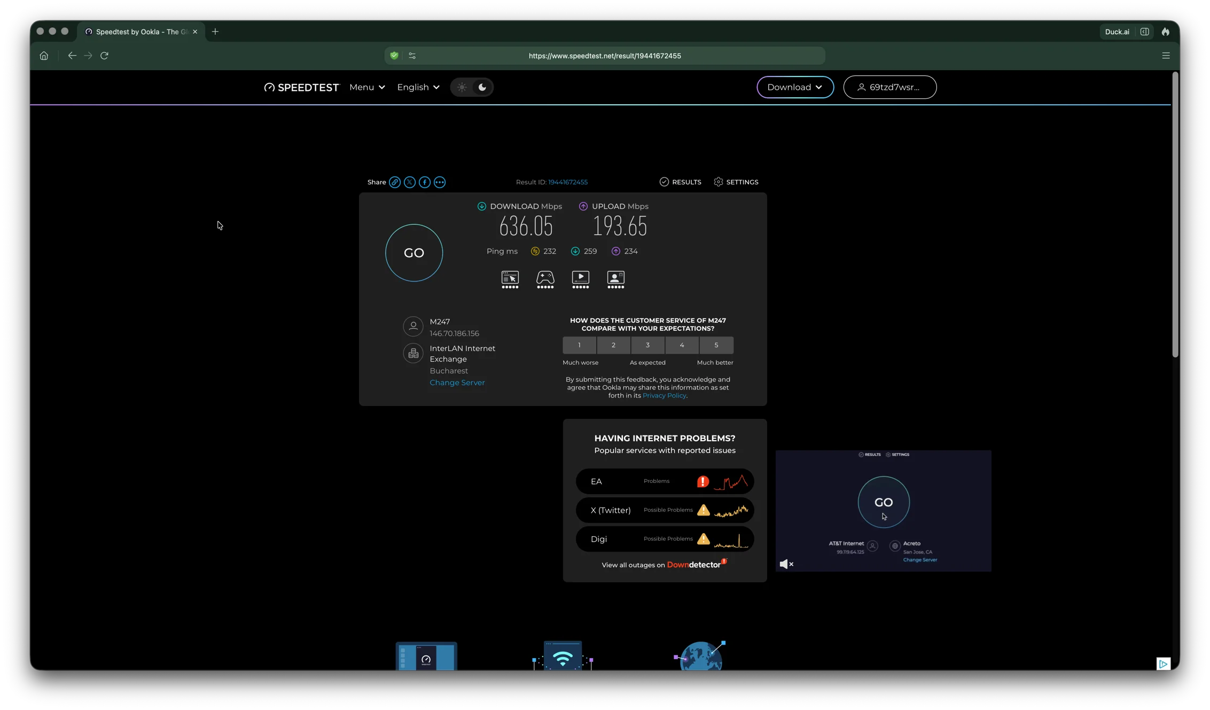Click the gaming controller rating icon

click(545, 279)
